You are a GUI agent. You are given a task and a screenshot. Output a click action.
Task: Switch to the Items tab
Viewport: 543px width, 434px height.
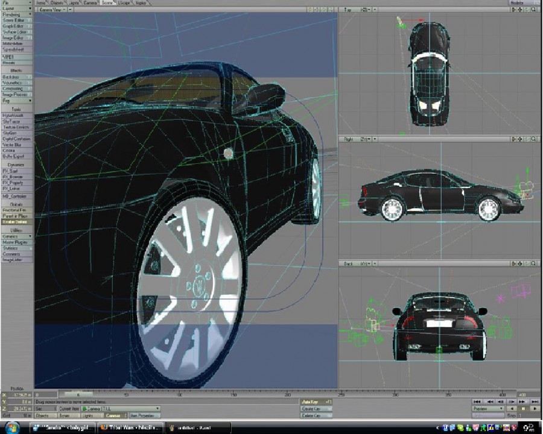(x=42, y=3)
